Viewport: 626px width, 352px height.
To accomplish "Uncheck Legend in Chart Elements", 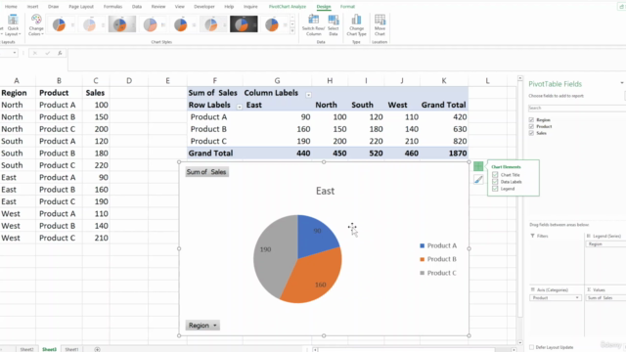I will click(495, 189).
